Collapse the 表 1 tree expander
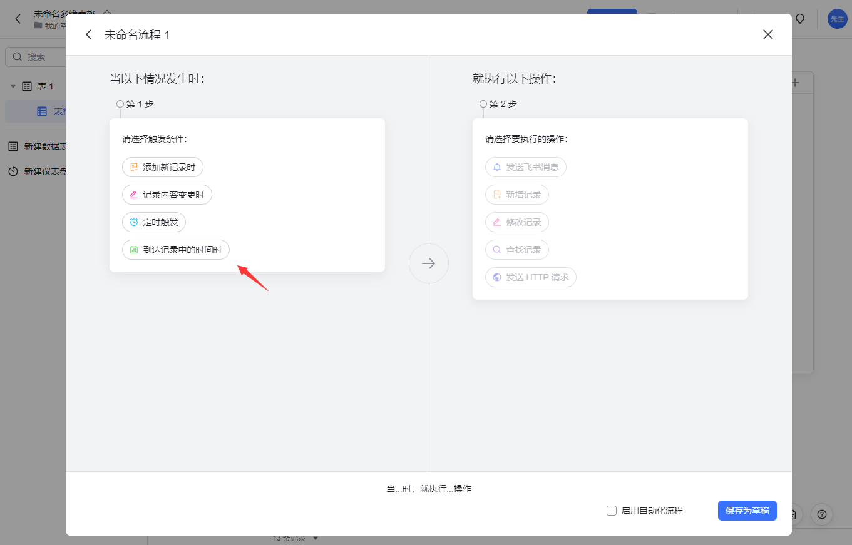This screenshot has height=545, width=852. tap(13, 86)
